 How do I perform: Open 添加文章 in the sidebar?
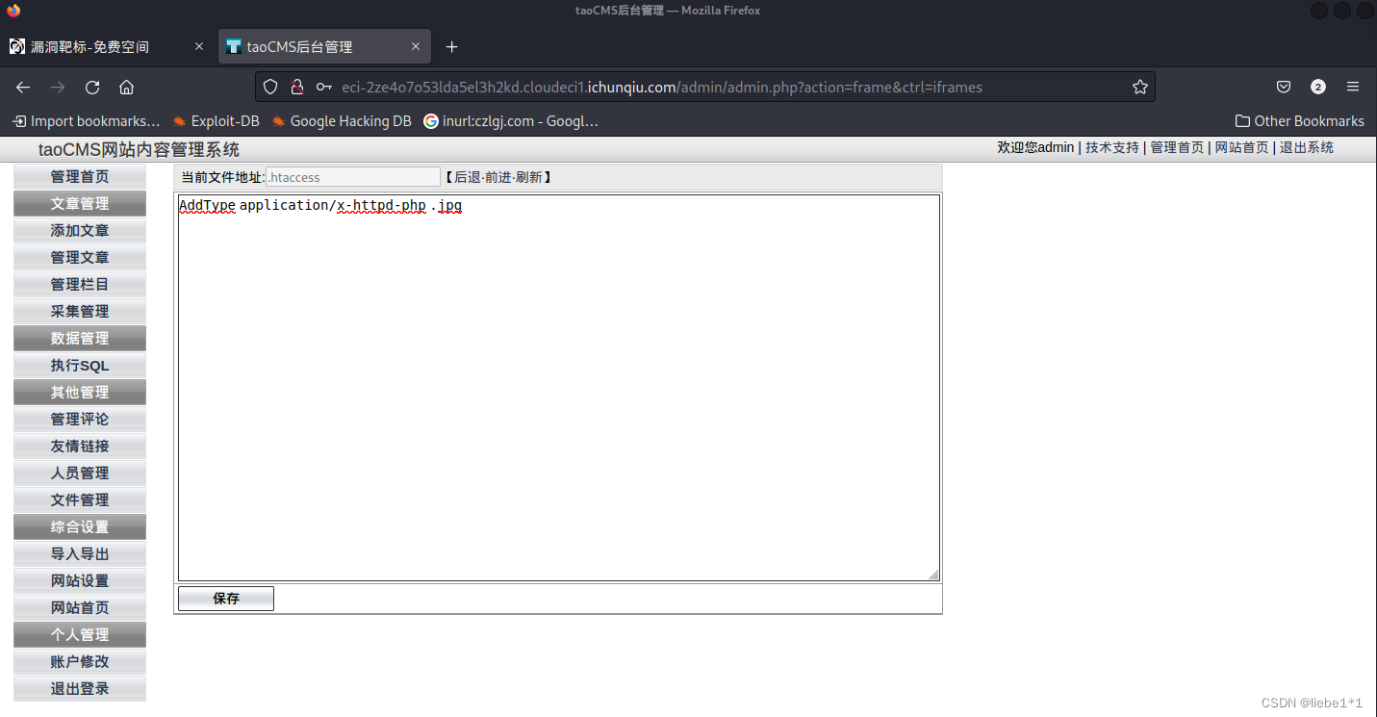[80, 231]
